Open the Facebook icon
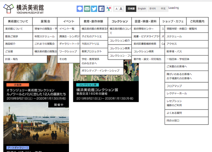This screenshot has height=152, width=212. click(101, 9)
